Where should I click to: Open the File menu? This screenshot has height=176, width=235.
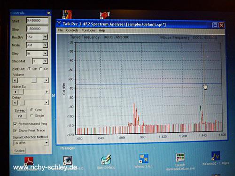[60, 30]
